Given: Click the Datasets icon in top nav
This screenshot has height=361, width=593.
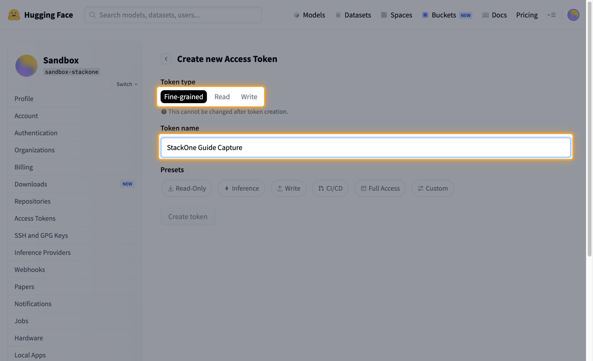Looking at the screenshot, I should pyautogui.click(x=338, y=15).
